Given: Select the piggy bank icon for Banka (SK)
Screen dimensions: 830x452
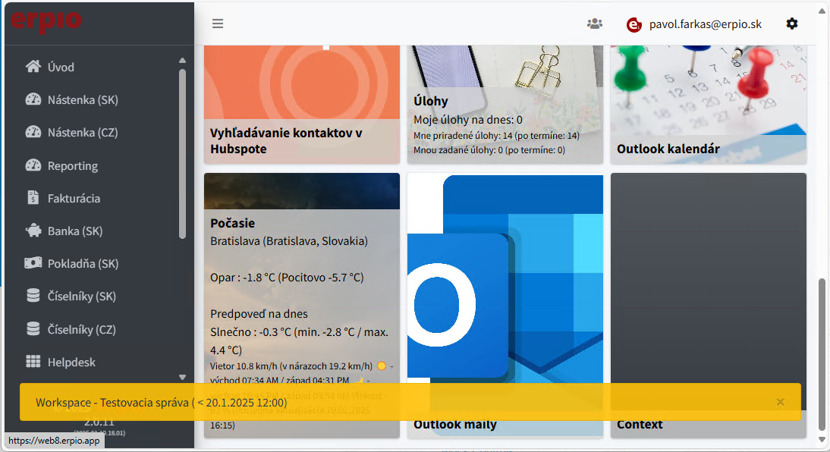Looking at the screenshot, I should pyautogui.click(x=33, y=231).
